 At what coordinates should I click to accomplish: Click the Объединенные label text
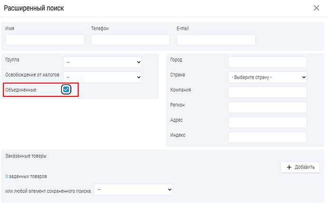[x=20, y=90]
